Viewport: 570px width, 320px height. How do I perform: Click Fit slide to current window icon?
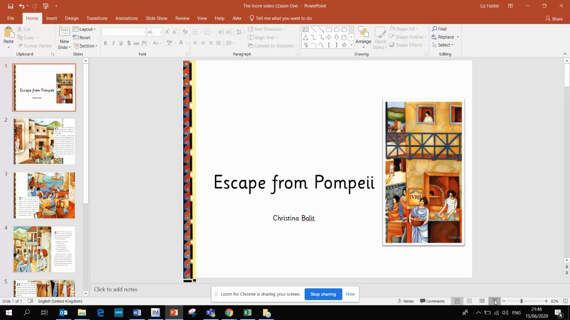(x=565, y=301)
